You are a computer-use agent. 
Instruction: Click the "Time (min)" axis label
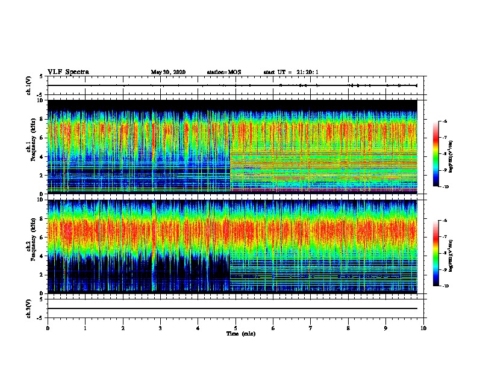pyautogui.click(x=241, y=334)
